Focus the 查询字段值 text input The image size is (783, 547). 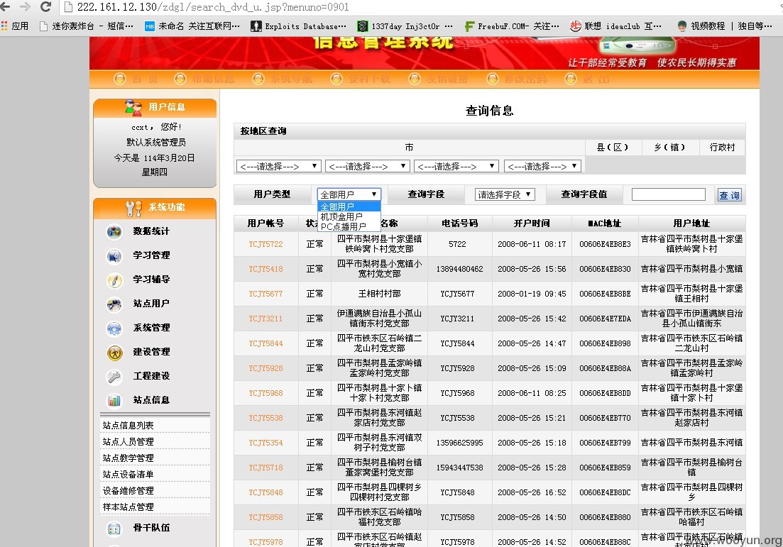pyautogui.click(x=669, y=194)
